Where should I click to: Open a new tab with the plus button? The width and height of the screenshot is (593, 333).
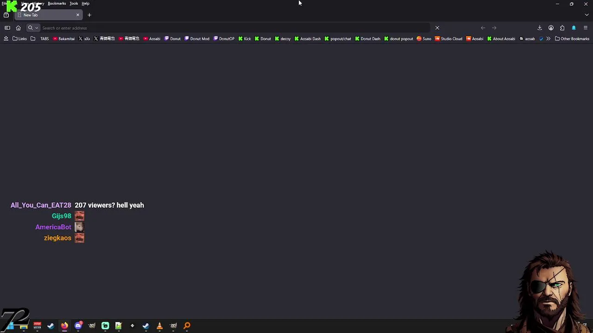89,15
